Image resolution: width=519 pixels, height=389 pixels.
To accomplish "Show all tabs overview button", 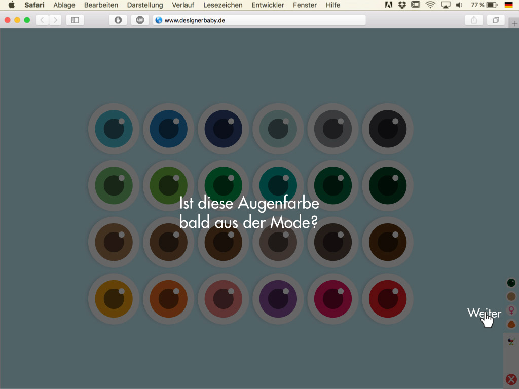I will point(496,20).
